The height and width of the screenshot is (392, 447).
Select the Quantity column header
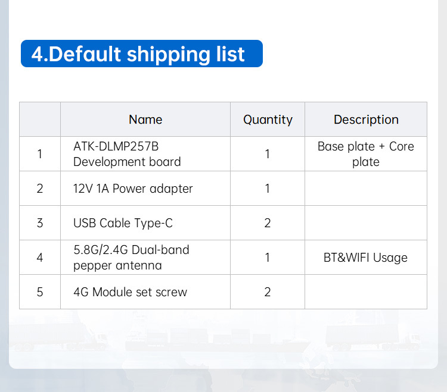[x=268, y=120]
